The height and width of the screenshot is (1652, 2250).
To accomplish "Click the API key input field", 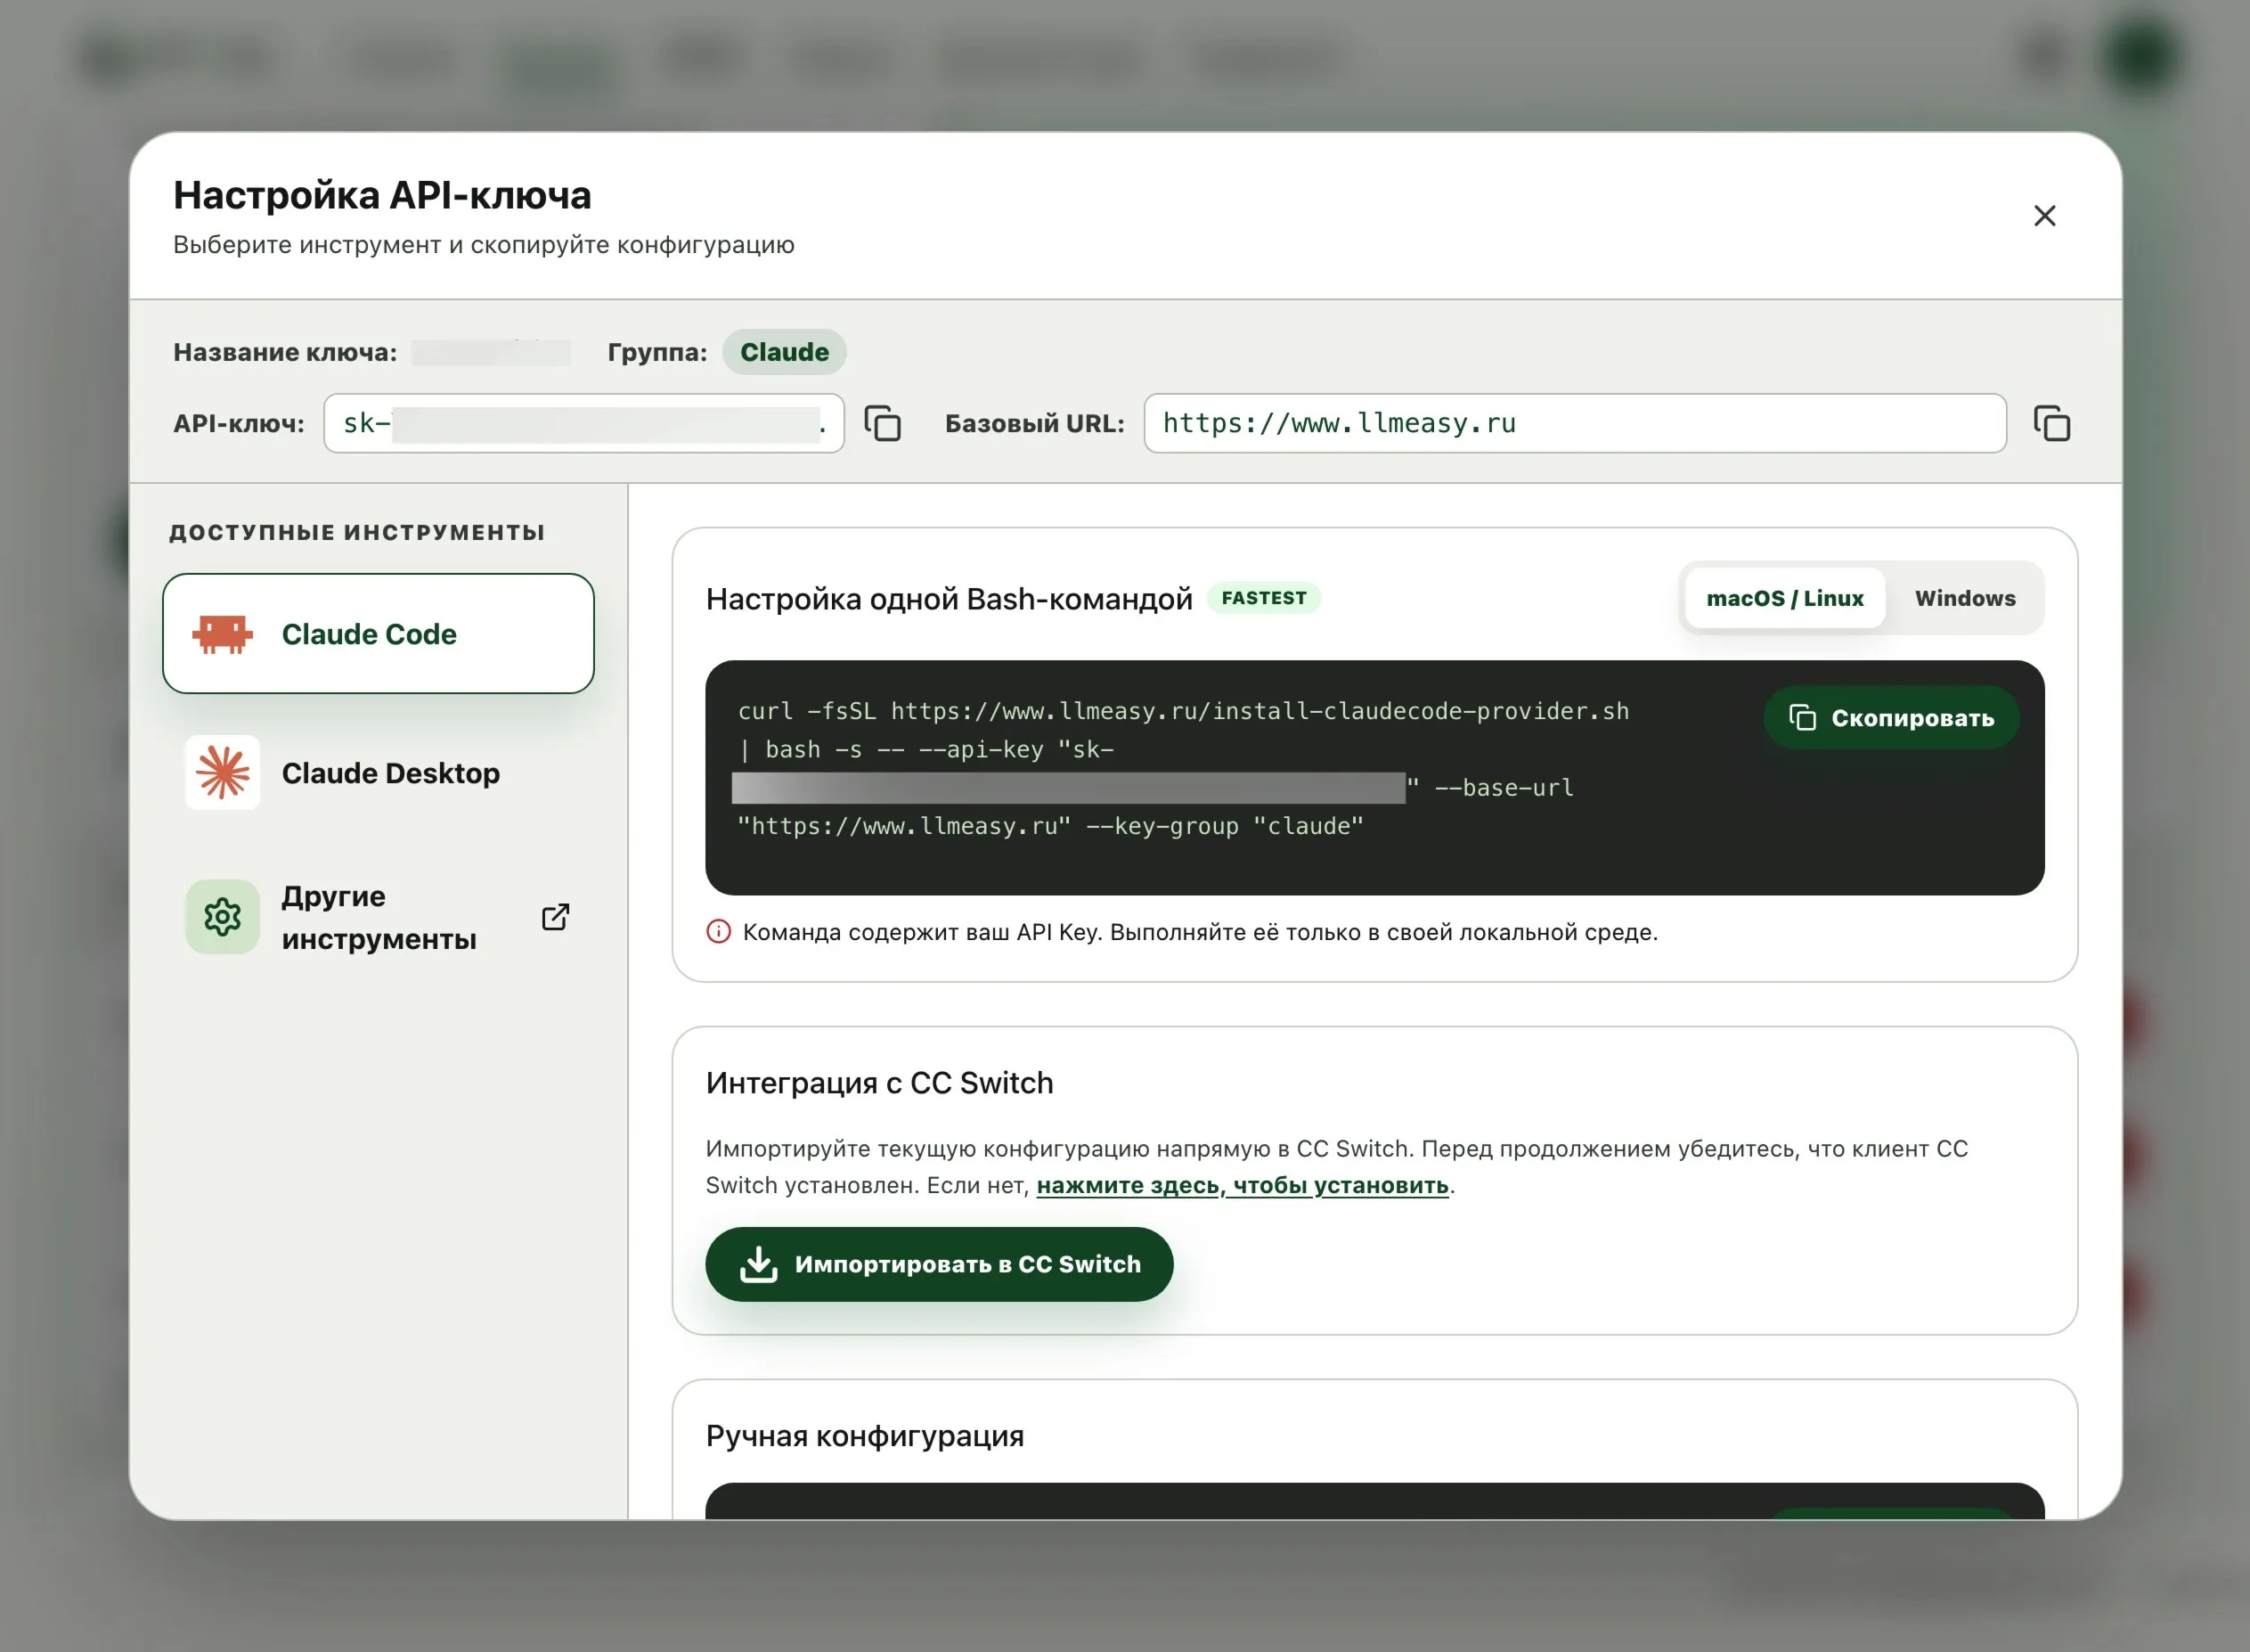I will point(583,423).
